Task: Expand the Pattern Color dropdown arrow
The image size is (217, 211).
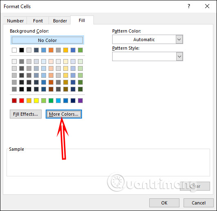Action: coord(179,40)
